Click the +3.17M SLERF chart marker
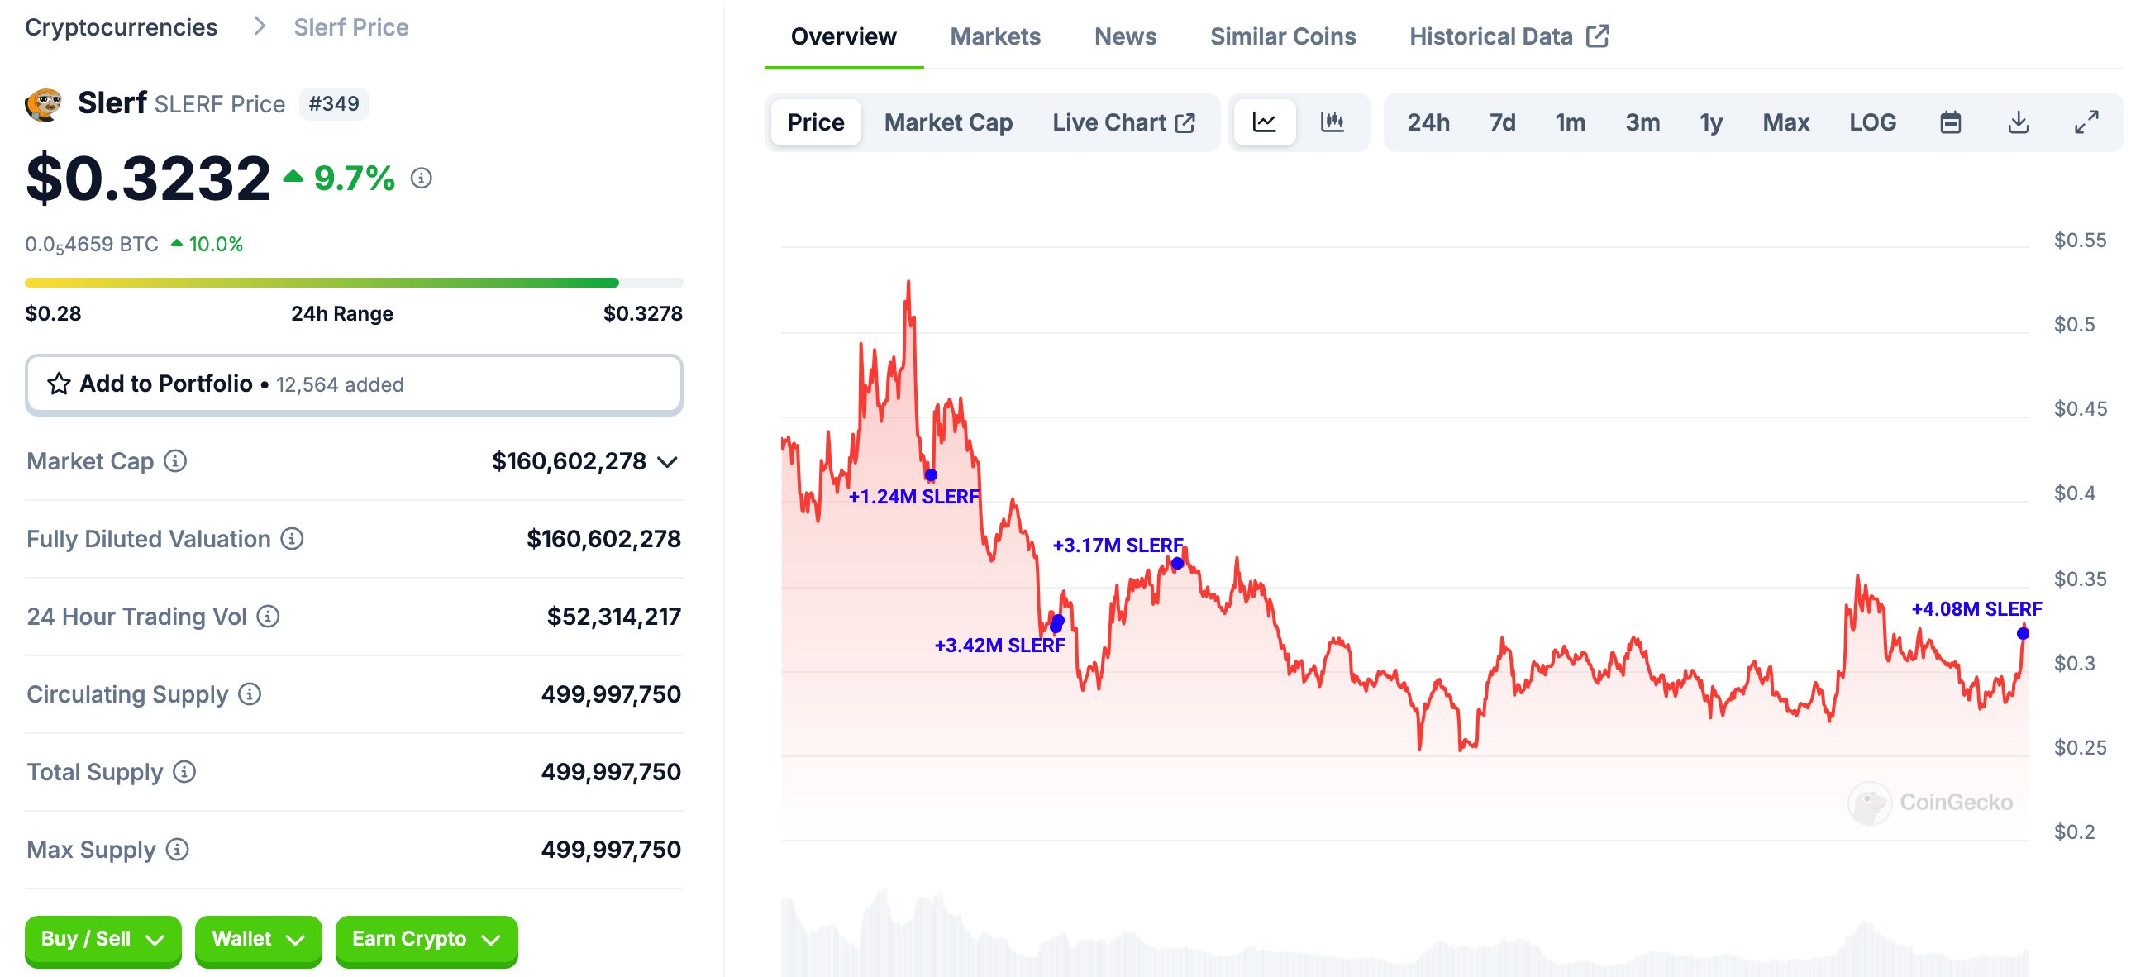Viewport: 2131px width, 977px height. tap(1177, 564)
